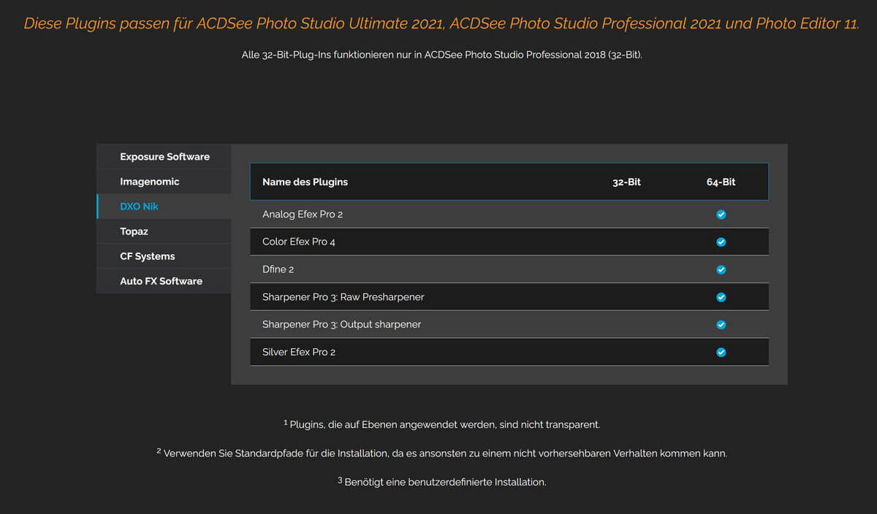Click the 32-Bit column header
877x514 pixels.
pyautogui.click(x=626, y=182)
